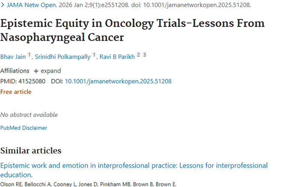281x187 pixels.
Task: Click the Similar articles heading
Action: [x=31, y=151]
